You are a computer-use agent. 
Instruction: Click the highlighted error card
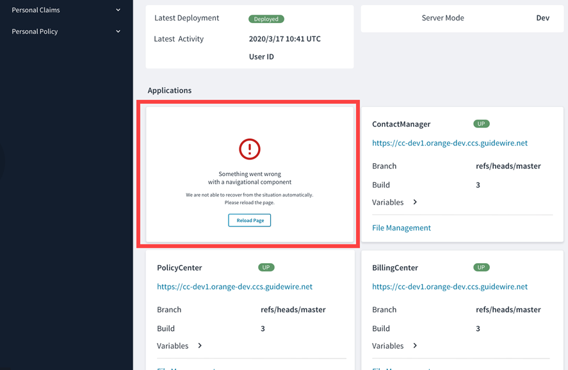249,173
